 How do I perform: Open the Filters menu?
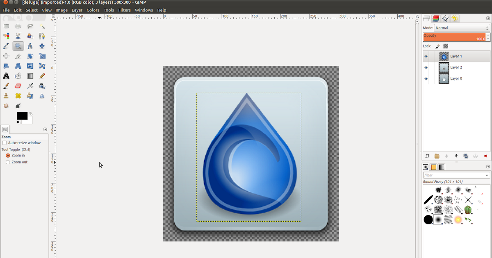coord(125,10)
